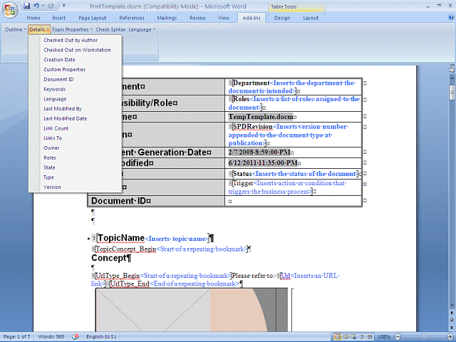456x342 pixels.
Task: Open the Review tab
Action: (198, 18)
